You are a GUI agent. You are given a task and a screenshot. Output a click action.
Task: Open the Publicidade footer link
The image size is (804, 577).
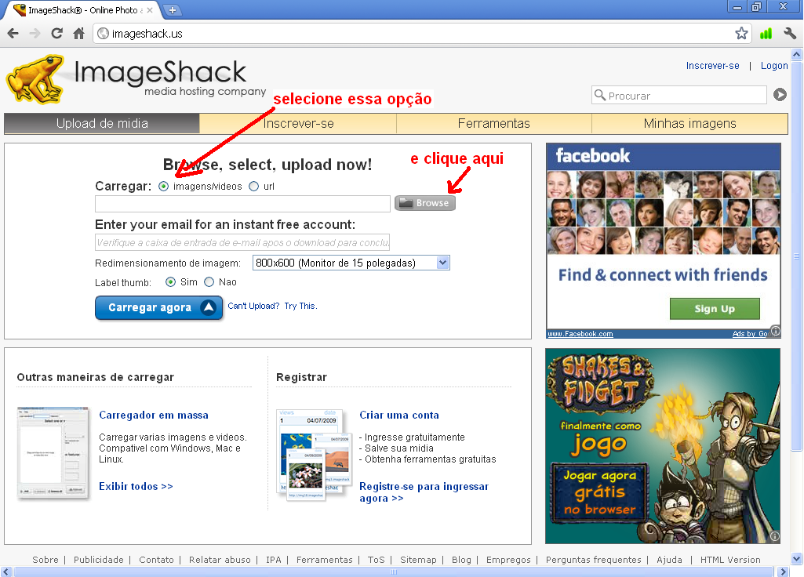coord(99,560)
